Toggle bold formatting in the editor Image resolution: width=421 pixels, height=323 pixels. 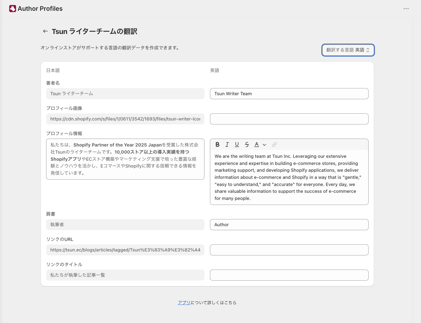click(217, 144)
